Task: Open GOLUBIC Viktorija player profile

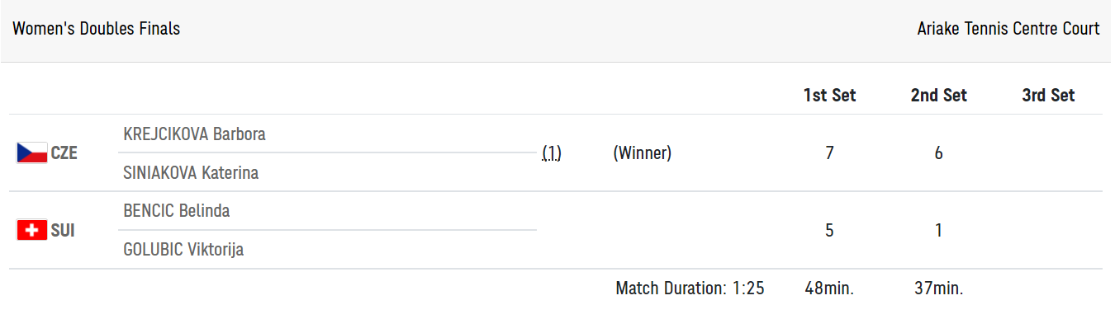Action: [183, 250]
